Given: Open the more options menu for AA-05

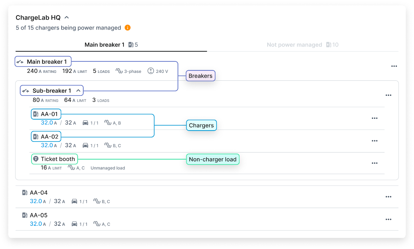Looking at the screenshot, I should 388,220.
